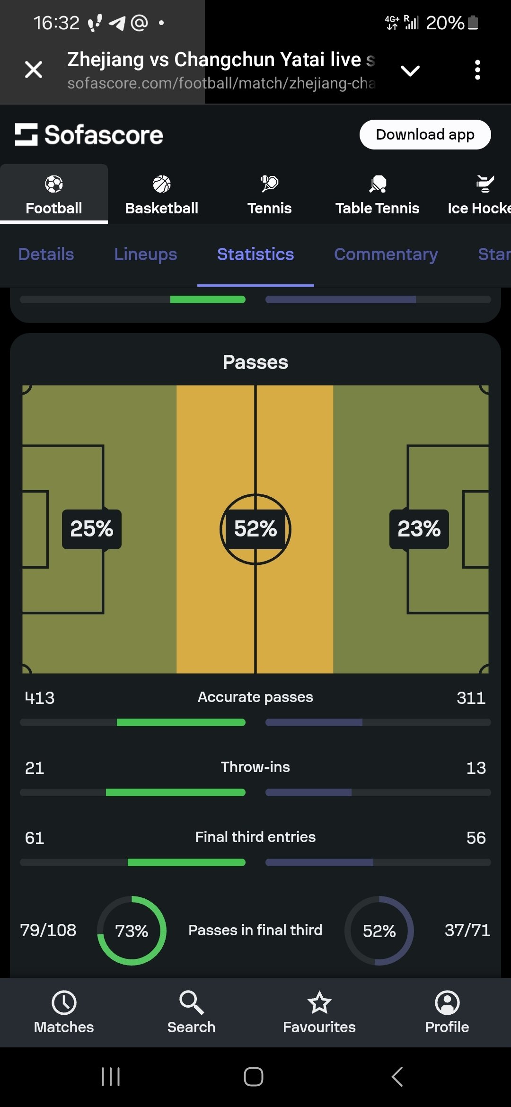Open the Tennis sport section
The height and width of the screenshot is (1107, 511).
(x=269, y=184)
